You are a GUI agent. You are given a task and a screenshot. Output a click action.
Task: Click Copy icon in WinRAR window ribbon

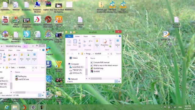pyautogui.click(x=69, y=42)
